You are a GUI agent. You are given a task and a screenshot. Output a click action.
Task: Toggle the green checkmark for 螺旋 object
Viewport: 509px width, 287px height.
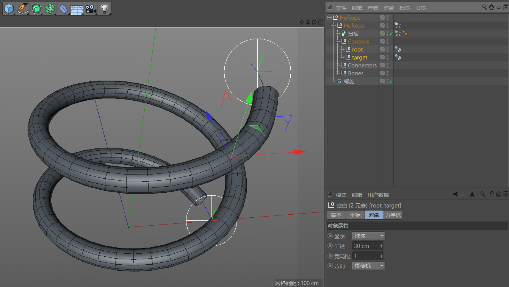[391, 81]
